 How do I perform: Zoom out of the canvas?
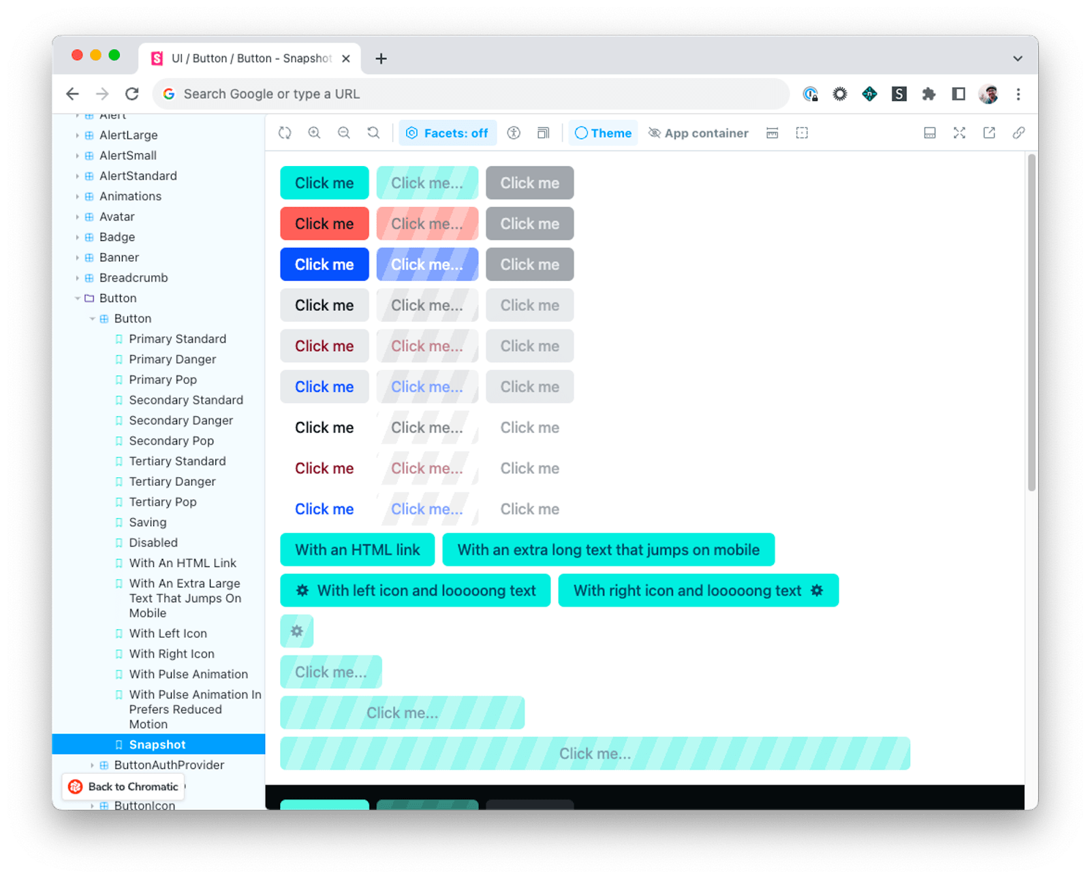pyautogui.click(x=344, y=133)
